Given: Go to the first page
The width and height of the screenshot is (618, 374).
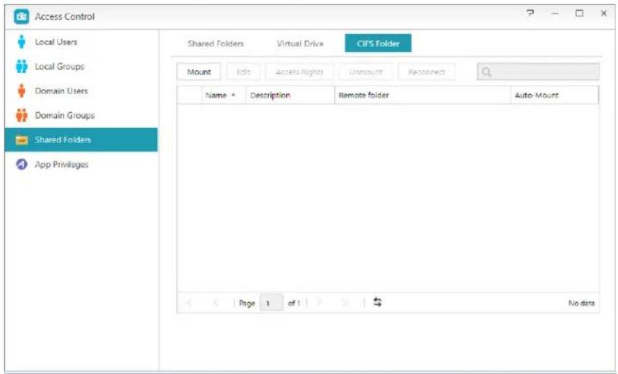Looking at the screenshot, I should click(x=188, y=303).
